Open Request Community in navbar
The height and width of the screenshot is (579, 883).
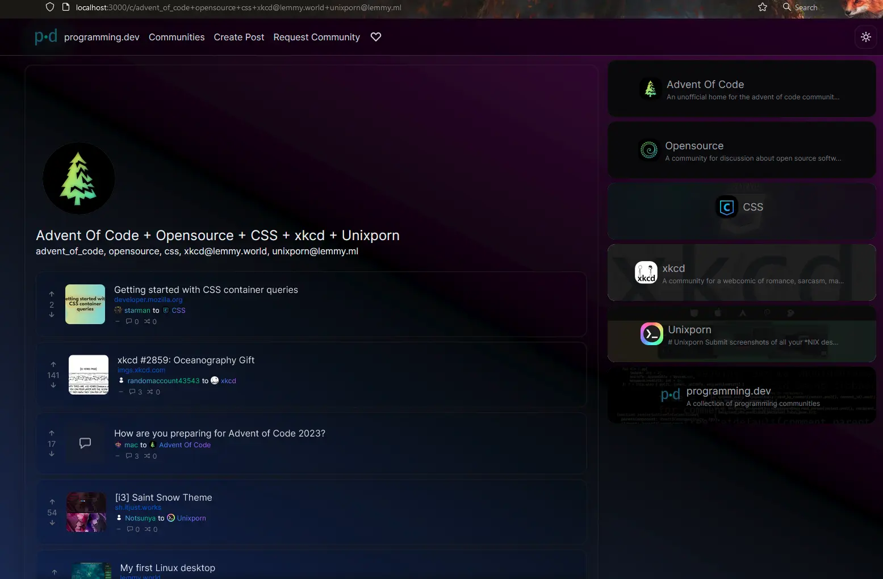[317, 37]
